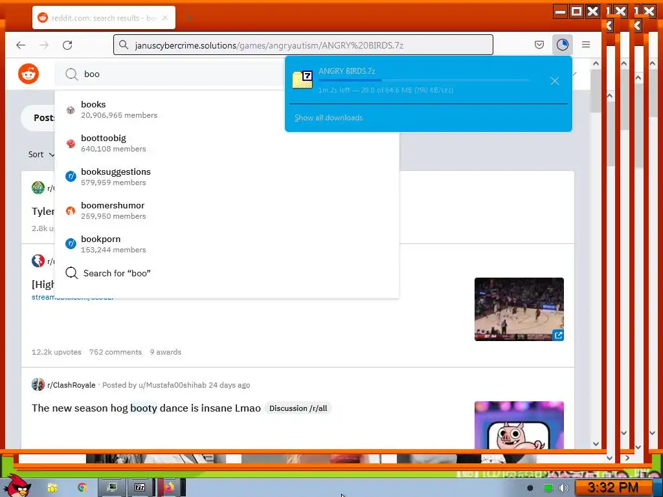Image resolution: width=663 pixels, height=497 pixels.
Task: Click the speaker volume tray icon
Action: [x=564, y=488]
